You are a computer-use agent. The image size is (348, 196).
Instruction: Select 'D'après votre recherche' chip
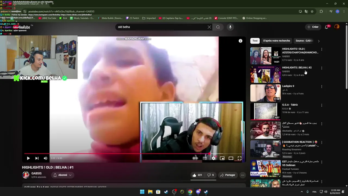(x=276, y=41)
